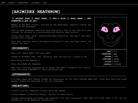
Task: Click the underlined quote about wishing dead
Action: tap(51, 19)
